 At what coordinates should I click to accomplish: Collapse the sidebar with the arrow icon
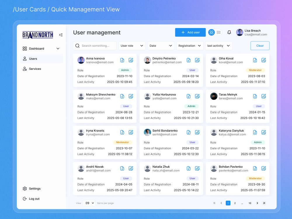pyautogui.click(x=61, y=35)
